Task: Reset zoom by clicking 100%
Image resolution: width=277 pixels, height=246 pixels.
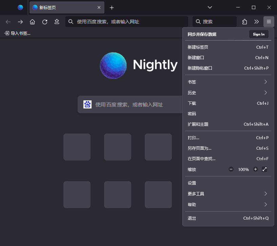Action: [x=243, y=169]
